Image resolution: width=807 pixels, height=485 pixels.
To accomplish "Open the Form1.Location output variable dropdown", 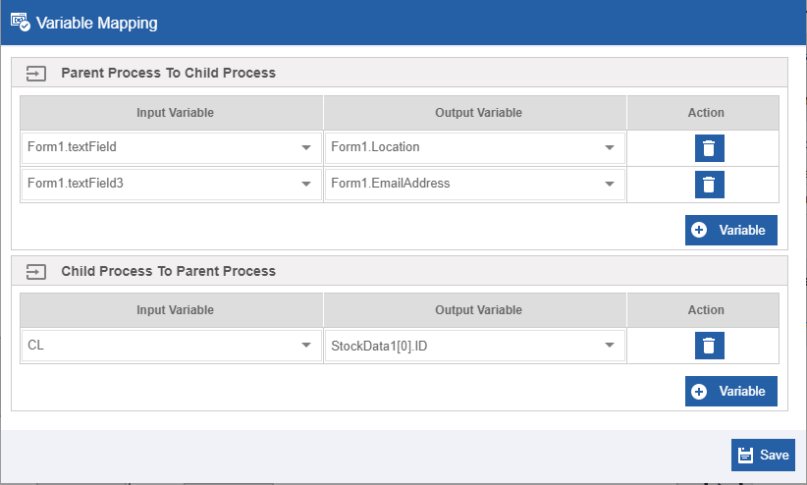I will point(475,148).
